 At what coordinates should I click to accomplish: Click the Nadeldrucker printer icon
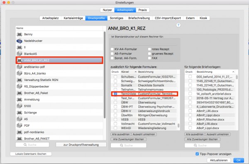point(20,41)
